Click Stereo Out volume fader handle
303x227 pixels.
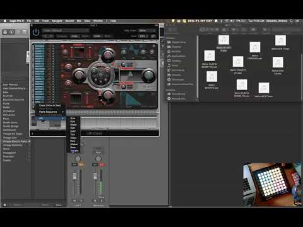(95, 176)
